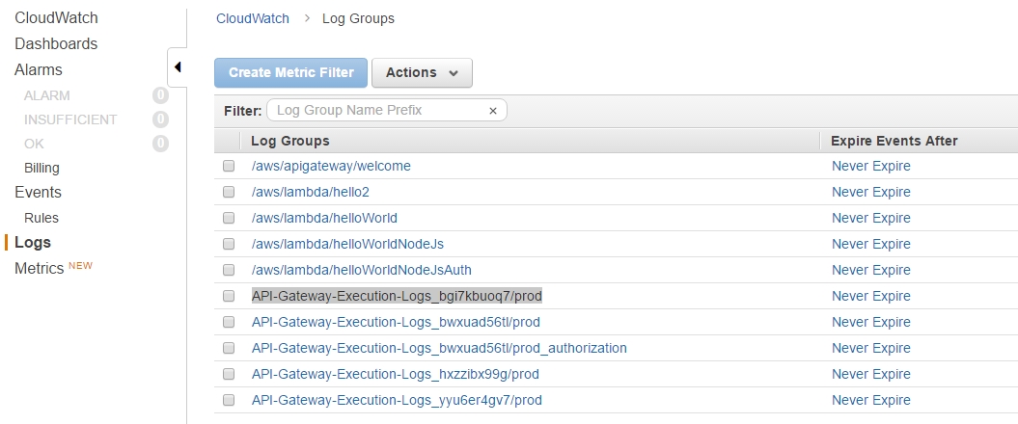Open the bwxuad56tl/prod_authorization log group

(x=440, y=348)
